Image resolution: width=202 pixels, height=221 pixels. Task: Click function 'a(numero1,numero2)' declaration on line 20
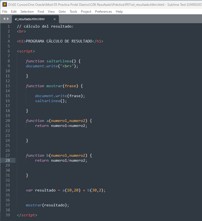(67, 121)
